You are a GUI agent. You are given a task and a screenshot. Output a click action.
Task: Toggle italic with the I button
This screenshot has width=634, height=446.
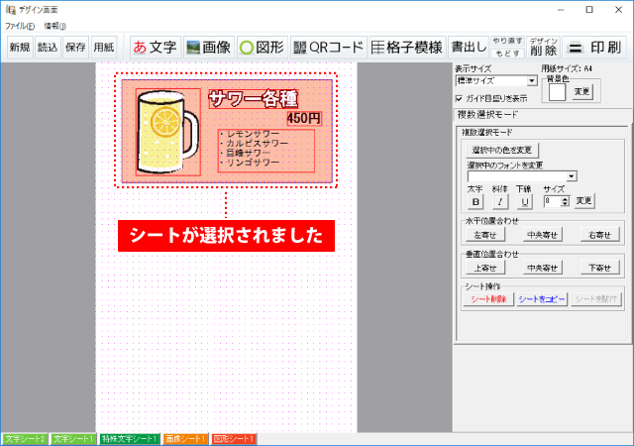pyautogui.click(x=500, y=201)
